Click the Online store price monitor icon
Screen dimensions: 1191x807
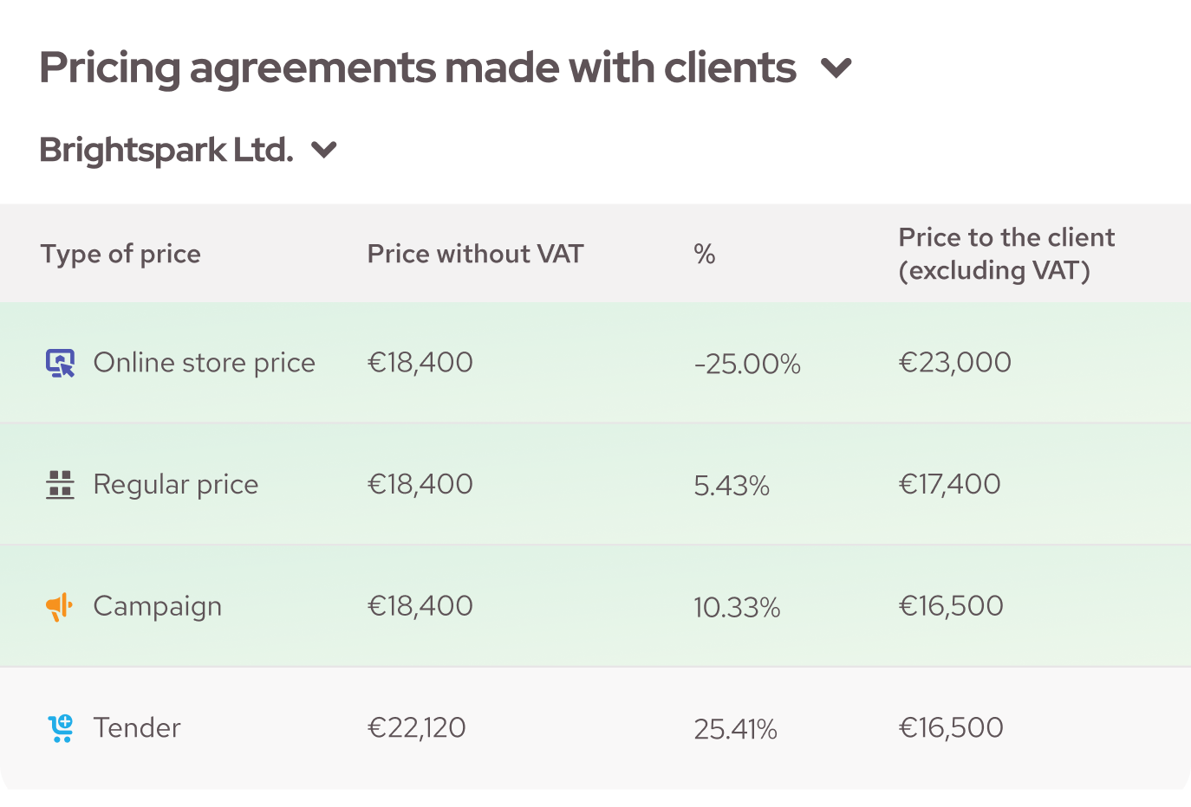click(x=60, y=363)
